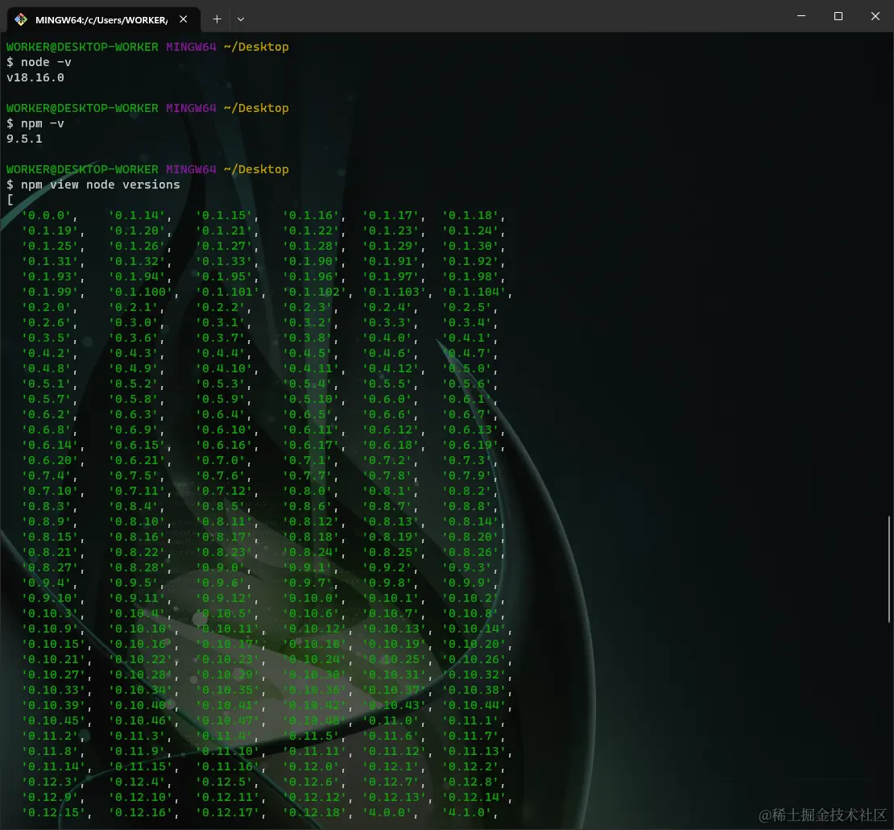Click the vertical scrollbar thumb

pyautogui.click(x=889, y=569)
